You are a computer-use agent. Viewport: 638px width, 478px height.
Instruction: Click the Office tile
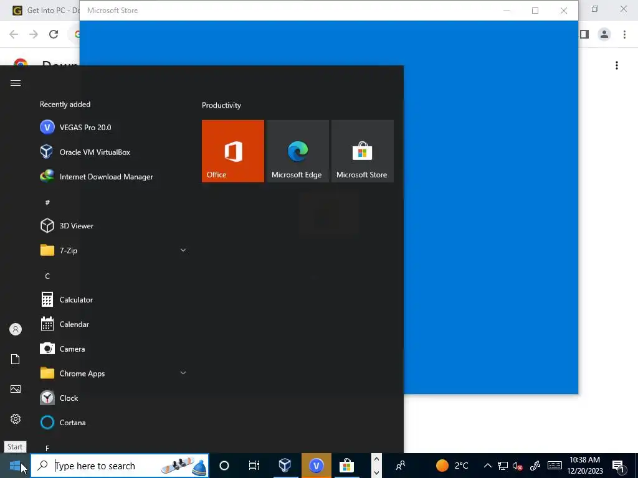coord(233,151)
